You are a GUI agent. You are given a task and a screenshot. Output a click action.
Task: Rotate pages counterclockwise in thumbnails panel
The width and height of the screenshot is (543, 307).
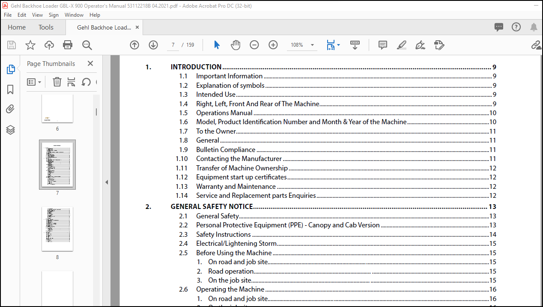86,82
